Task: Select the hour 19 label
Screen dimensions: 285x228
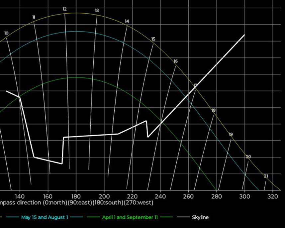Action: [x=231, y=134]
